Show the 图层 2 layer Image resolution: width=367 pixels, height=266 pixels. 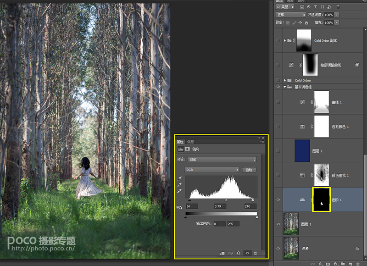(x=278, y=151)
